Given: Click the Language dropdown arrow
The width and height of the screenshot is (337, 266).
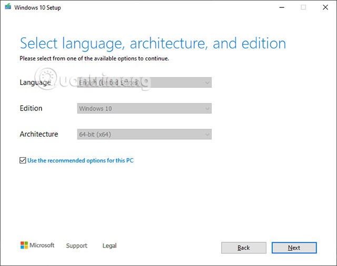Looking at the screenshot, I should click(x=207, y=83).
